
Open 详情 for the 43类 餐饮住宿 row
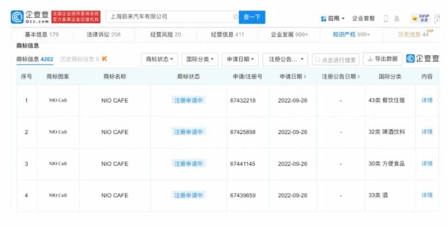click(x=427, y=100)
